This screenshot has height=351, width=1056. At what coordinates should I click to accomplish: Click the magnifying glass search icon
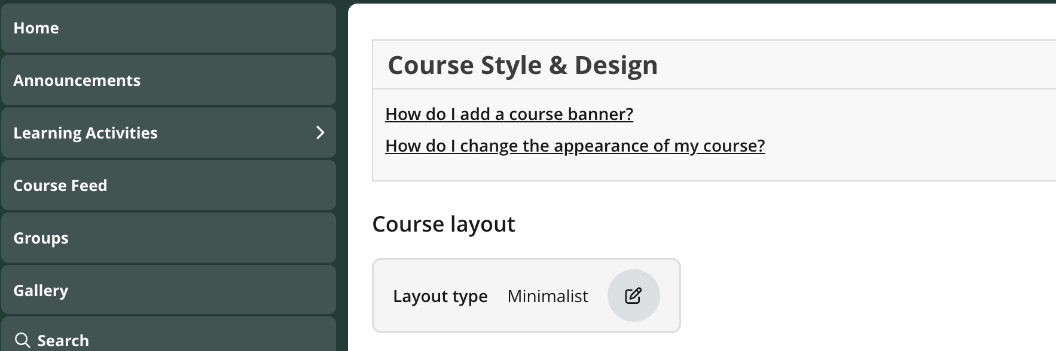[x=23, y=340]
